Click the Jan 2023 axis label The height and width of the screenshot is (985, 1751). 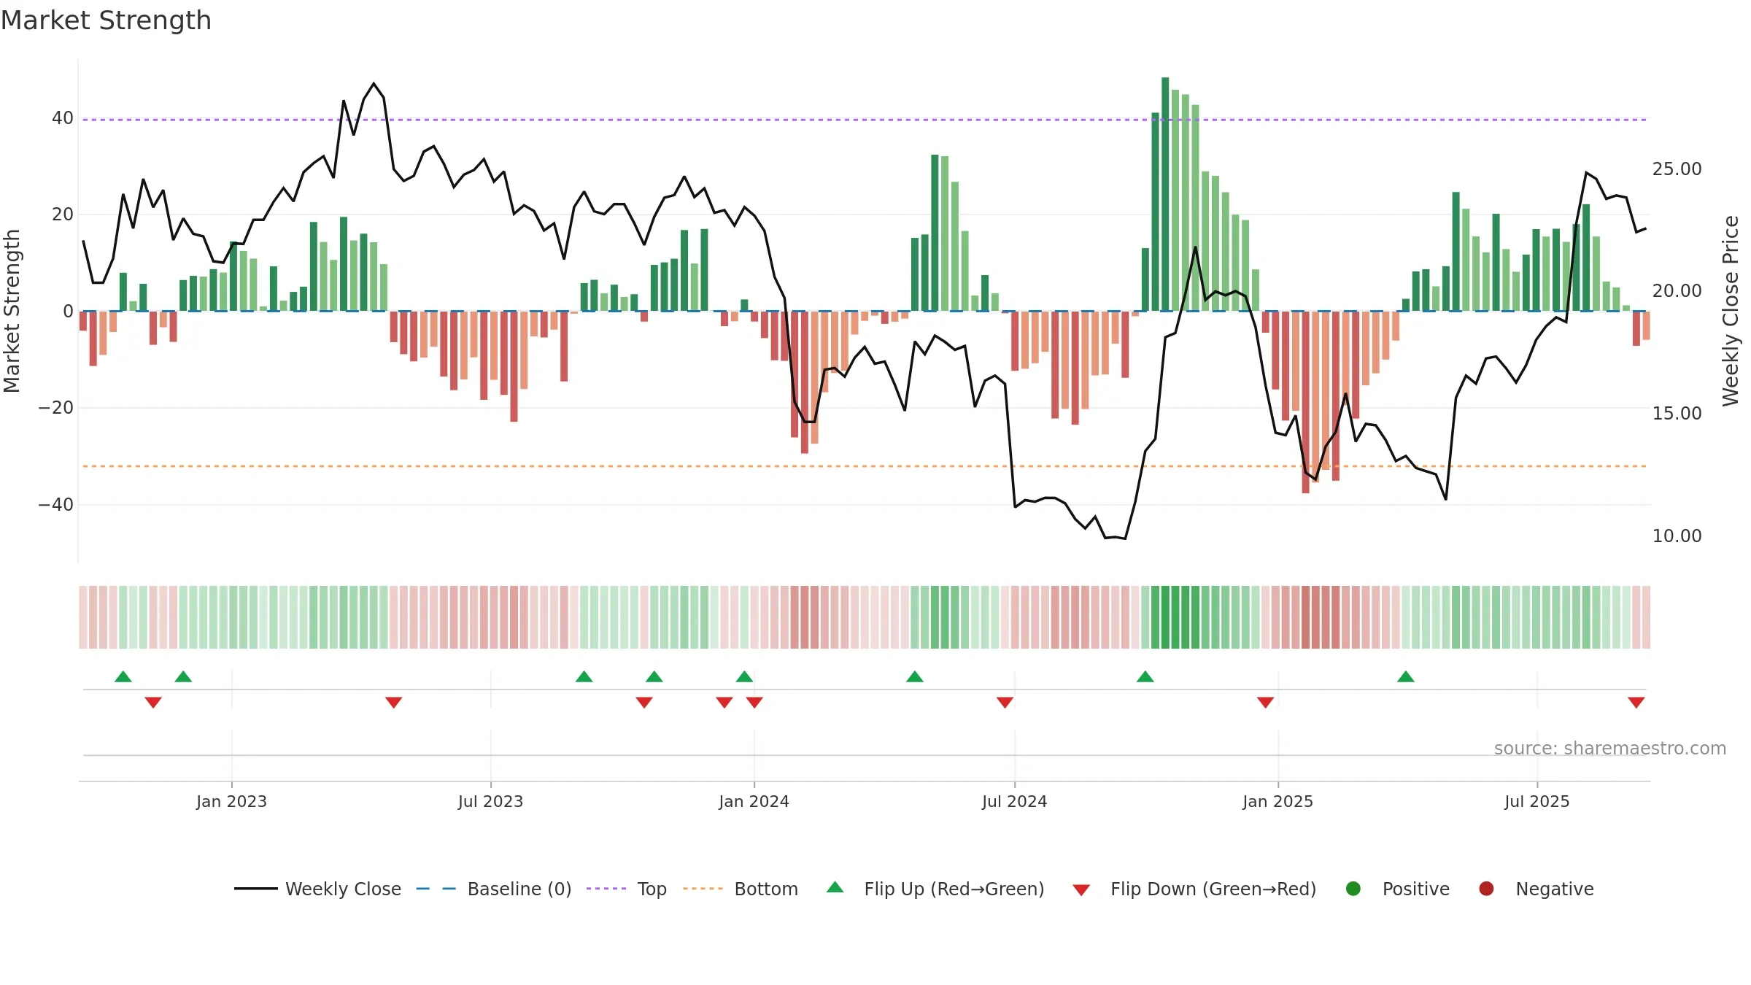pyautogui.click(x=231, y=801)
